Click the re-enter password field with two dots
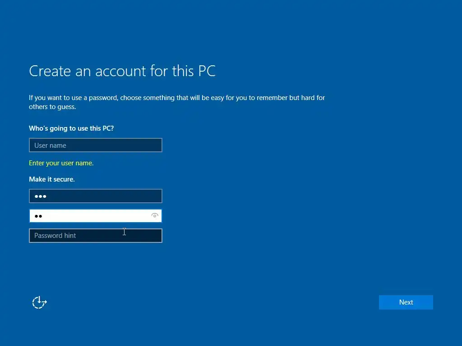 pyautogui.click(x=96, y=216)
